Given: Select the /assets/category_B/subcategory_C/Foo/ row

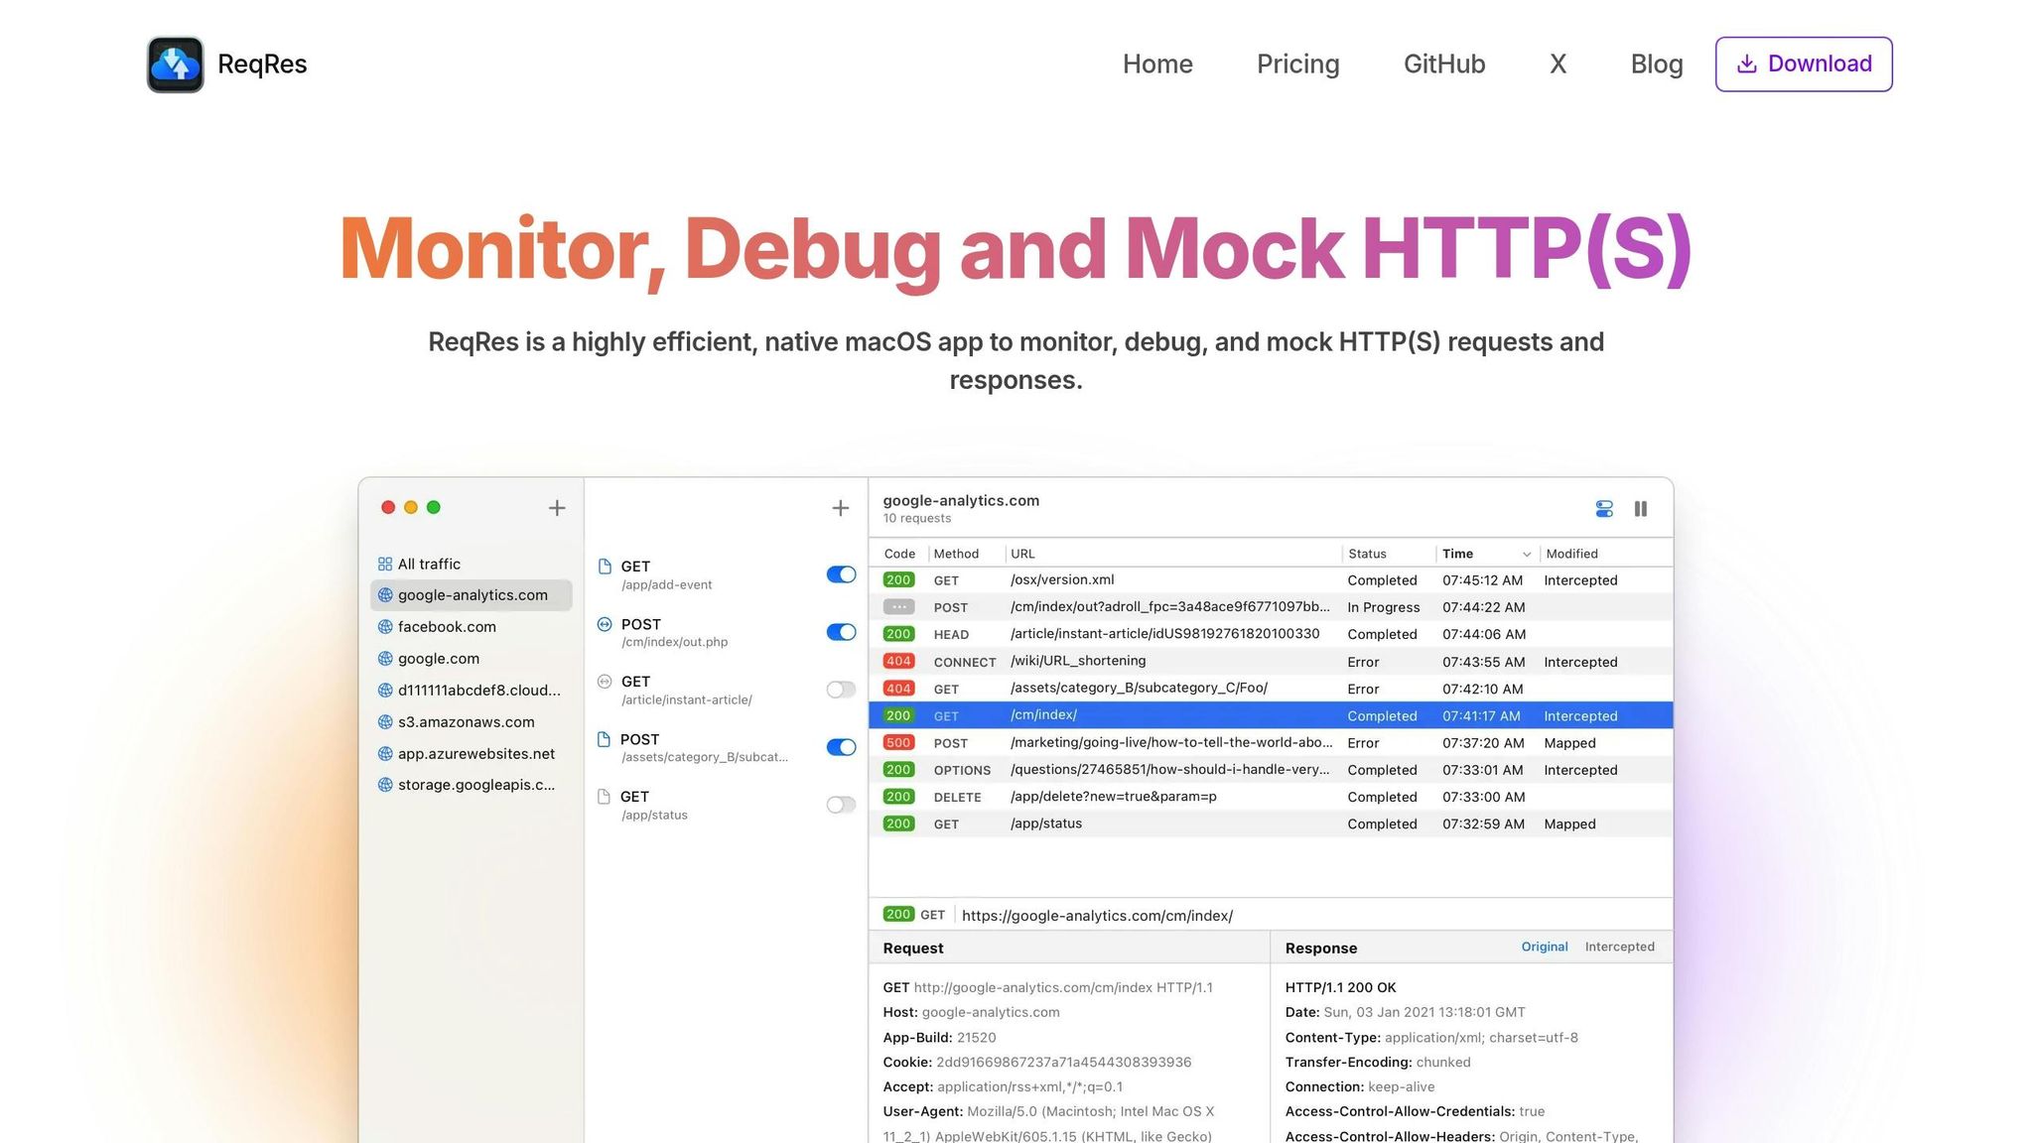Looking at the screenshot, I should click(1271, 689).
